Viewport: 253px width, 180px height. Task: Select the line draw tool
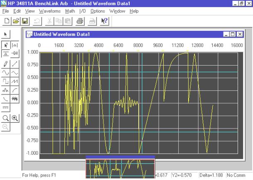15,64
